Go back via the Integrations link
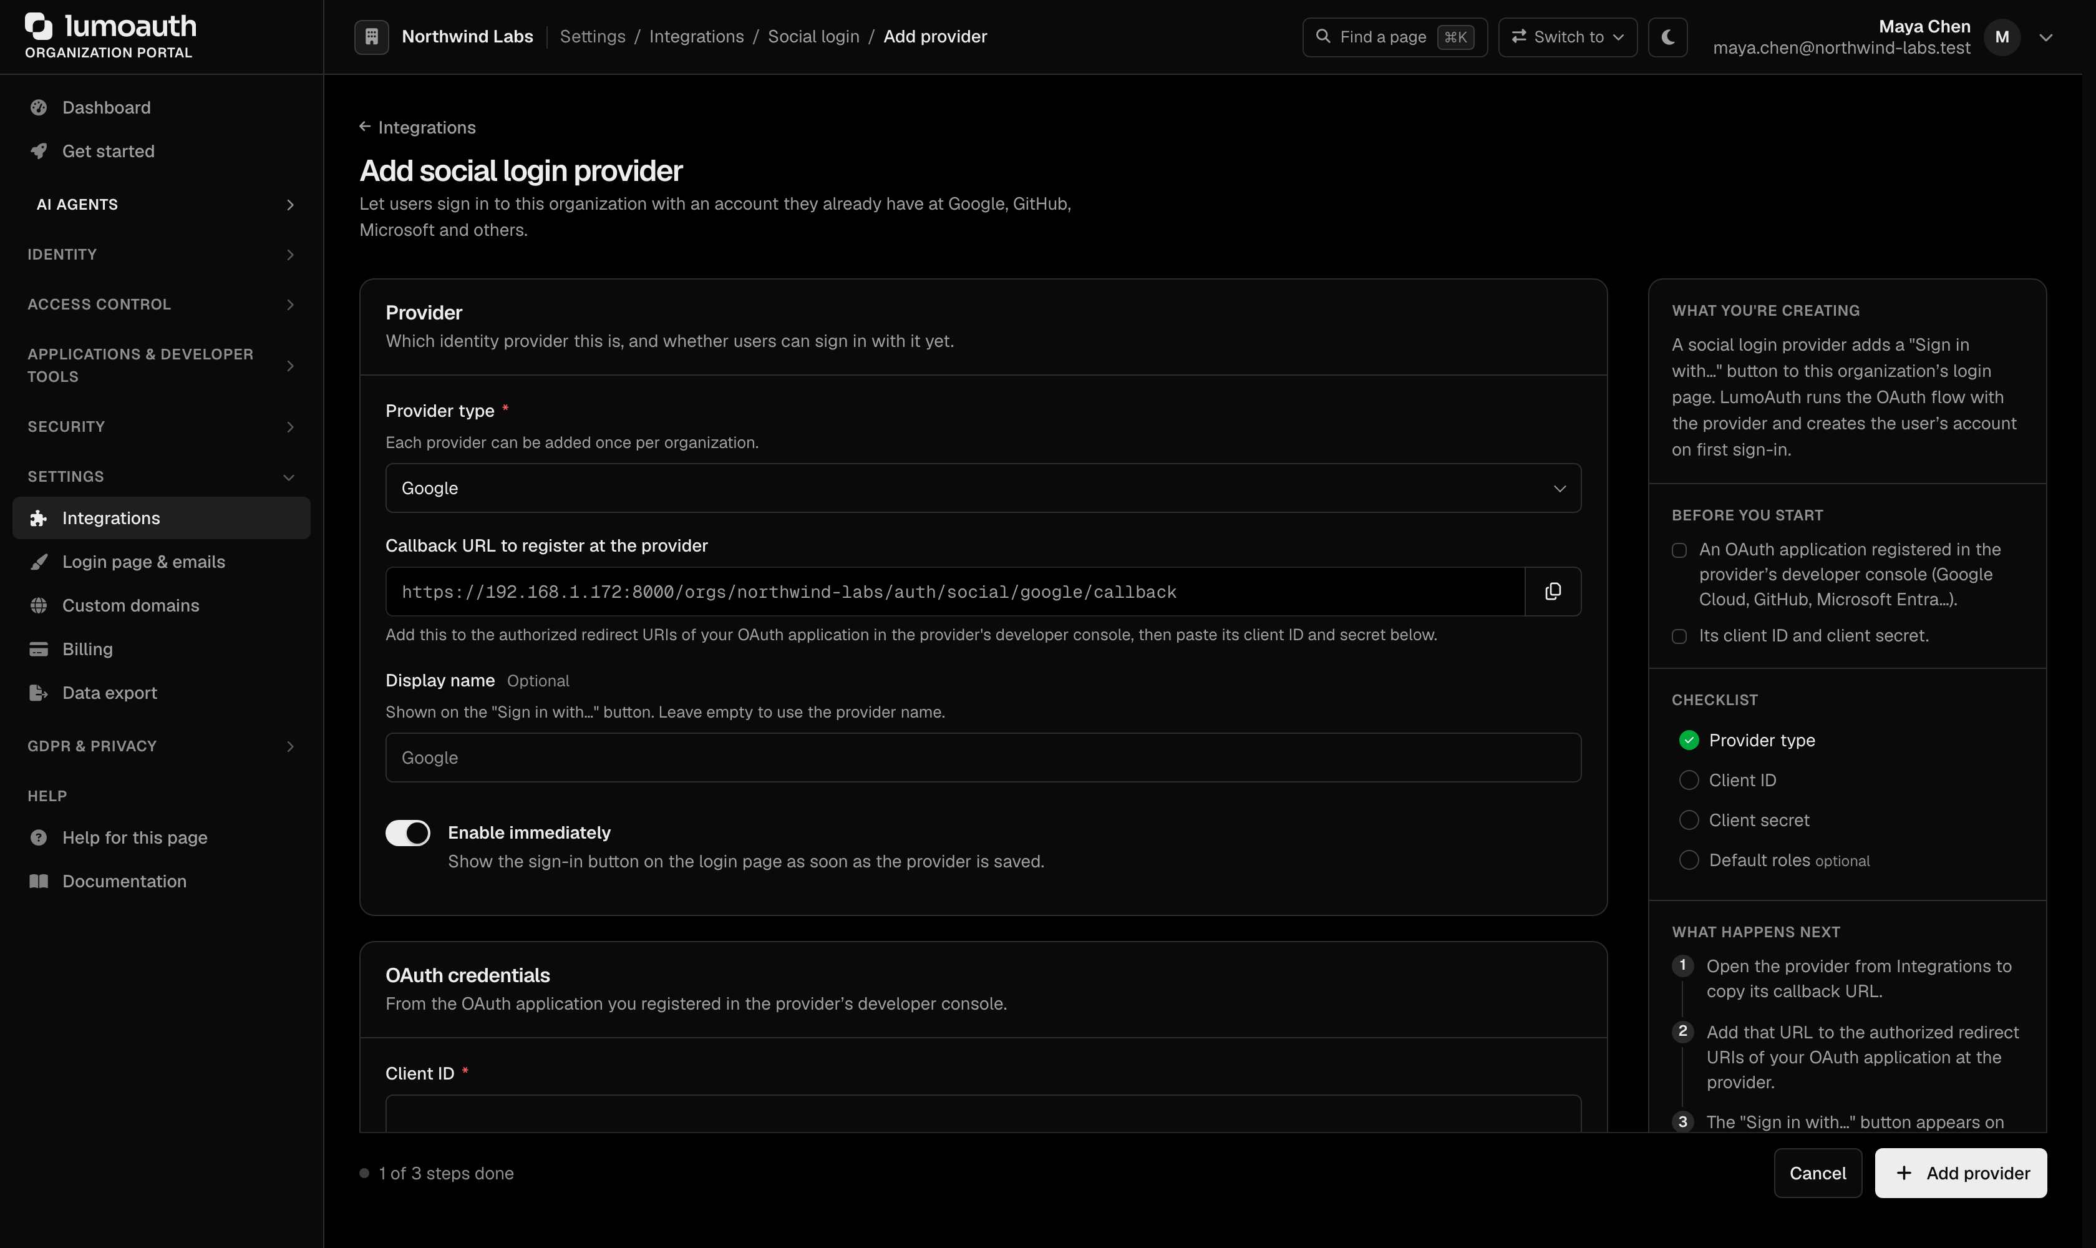 (x=418, y=127)
